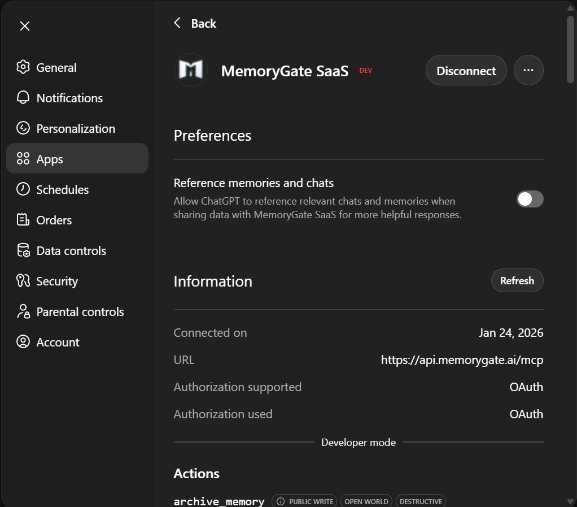Open Notifications via the bell icon
The height and width of the screenshot is (507, 577).
[x=23, y=98]
